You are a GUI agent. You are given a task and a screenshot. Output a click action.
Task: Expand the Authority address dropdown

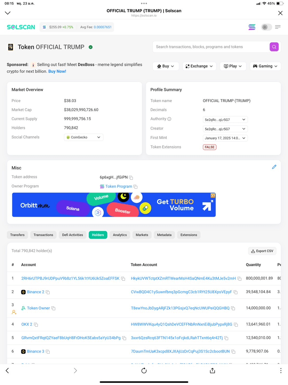pyautogui.click(x=225, y=120)
